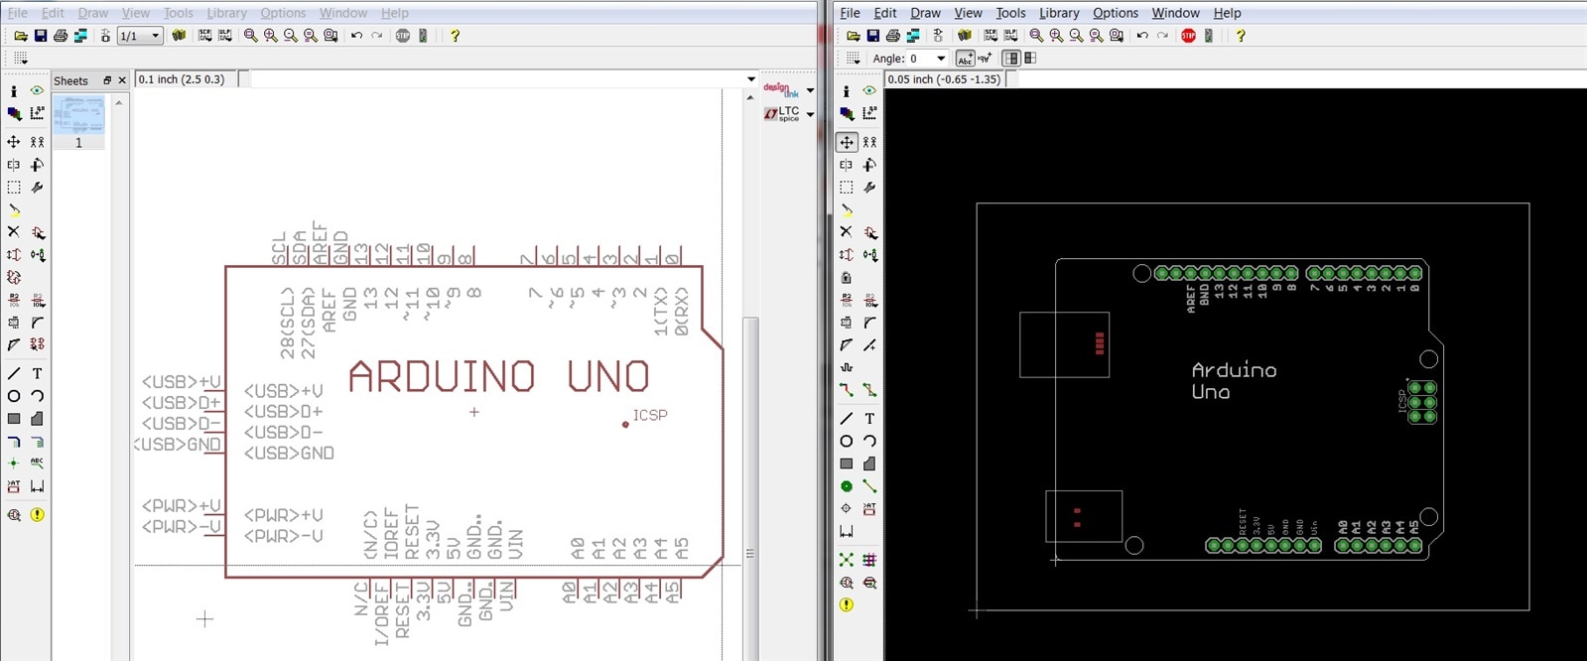
Task: Open help in the schematic toolbar
Action: click(455, 36)
